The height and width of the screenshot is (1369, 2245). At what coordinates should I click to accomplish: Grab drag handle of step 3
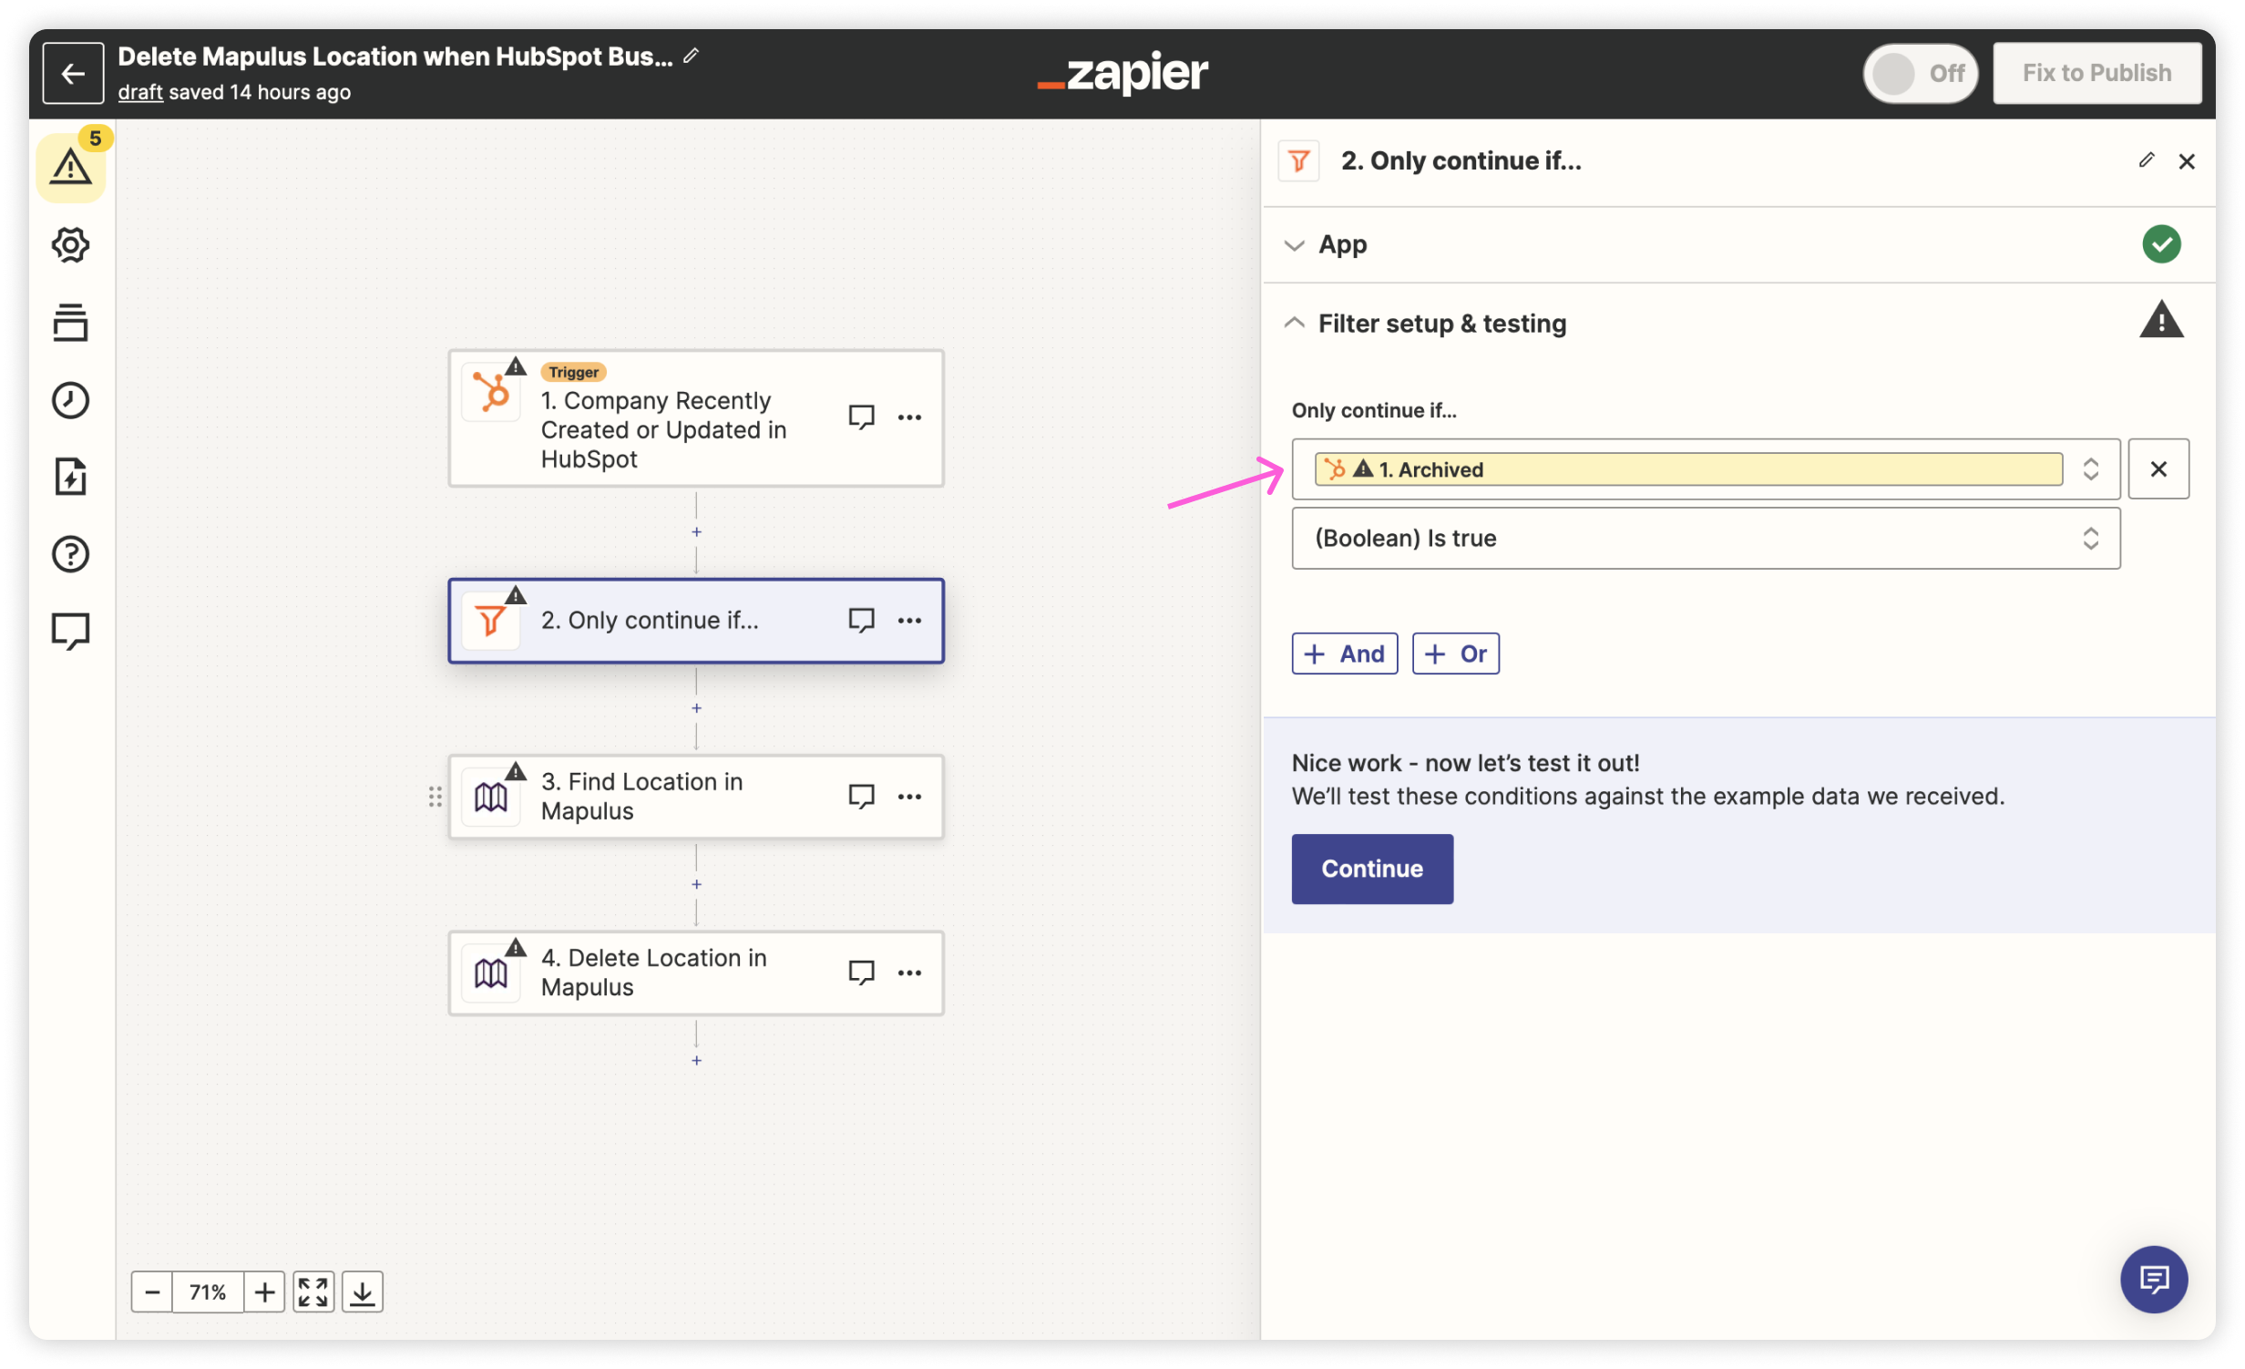coord(436,797)
